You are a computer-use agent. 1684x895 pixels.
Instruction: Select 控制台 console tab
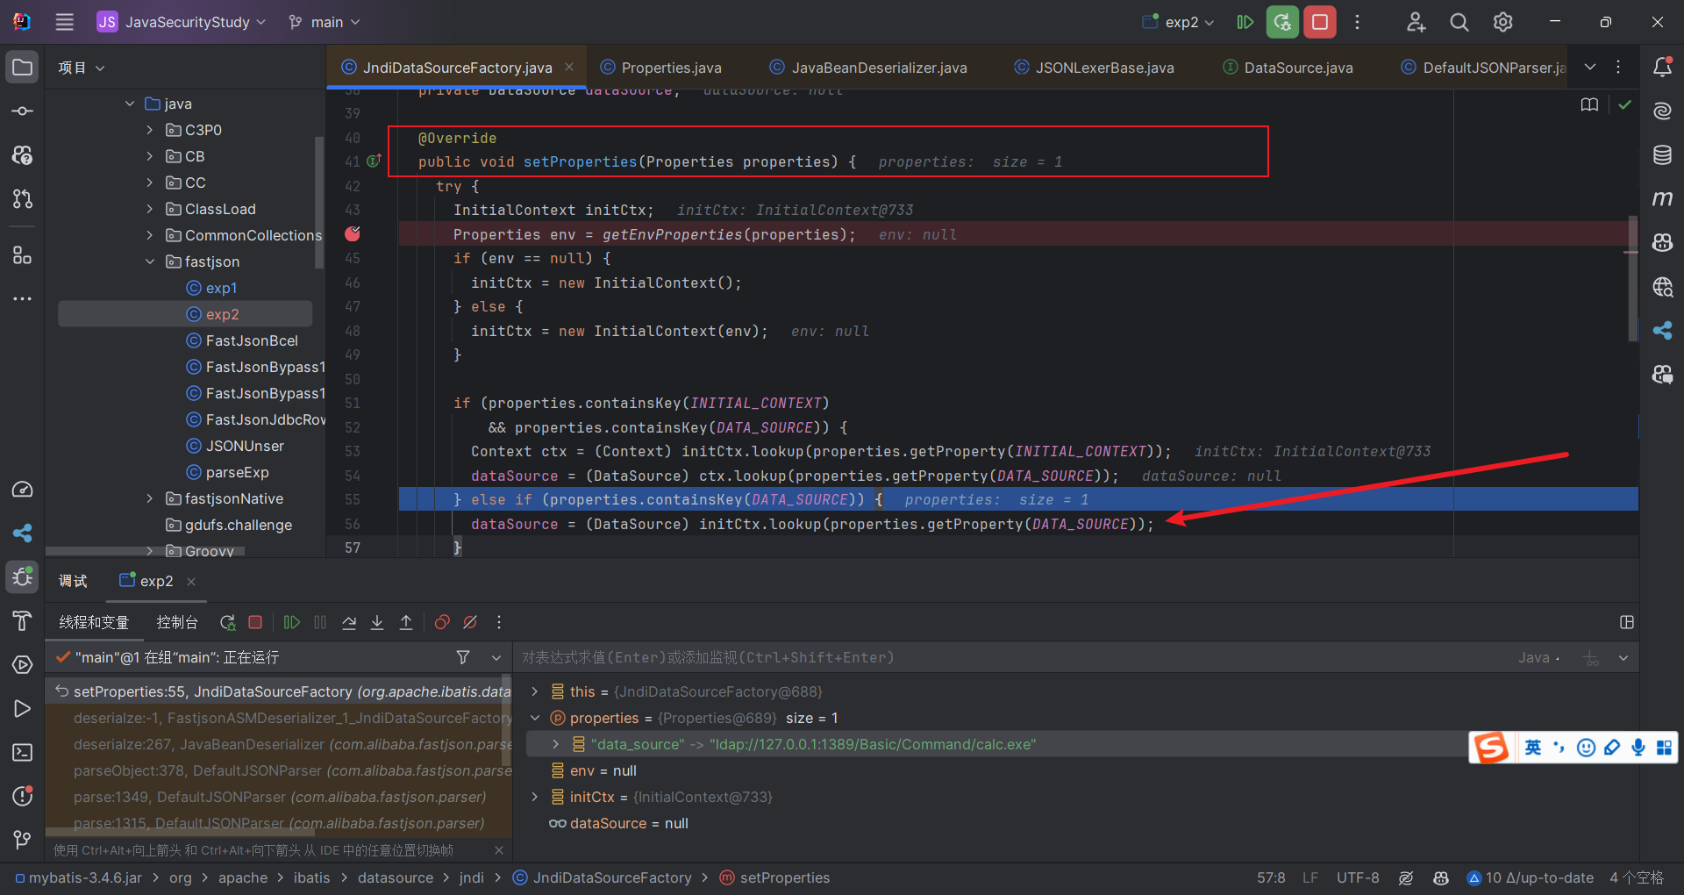pyautogui.click(x=176, y=622)
